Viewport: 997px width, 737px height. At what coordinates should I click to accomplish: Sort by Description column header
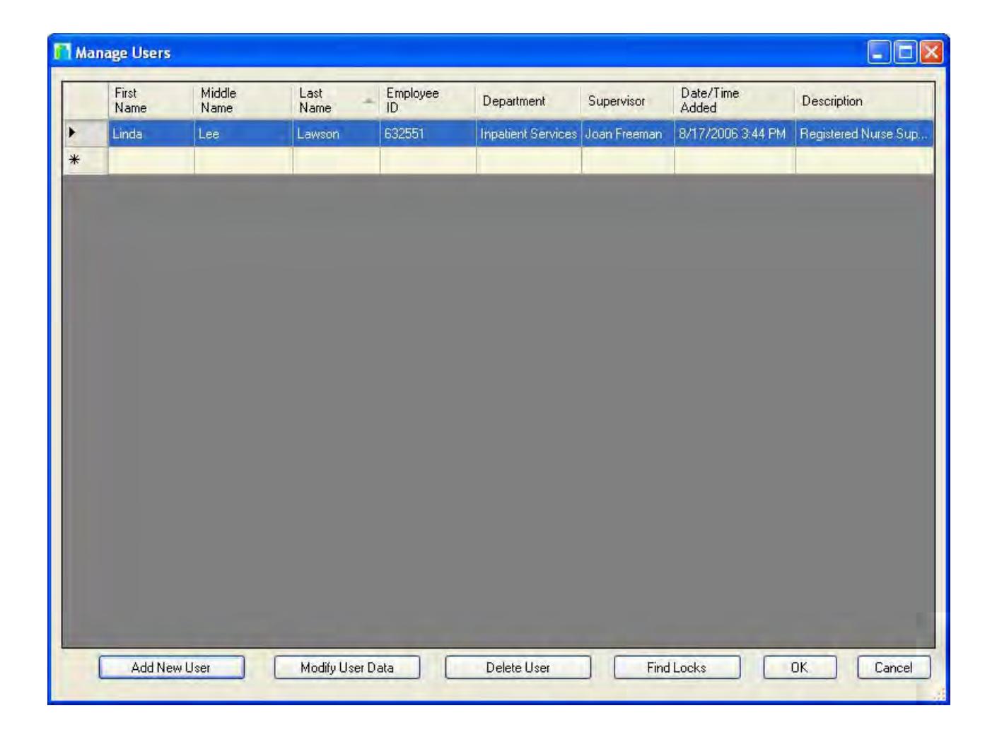coord(864,101)
